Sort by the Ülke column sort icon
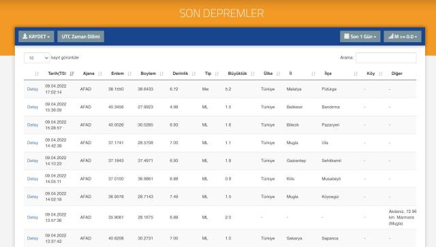Viewport: 436px width, 247px height. (279, 73)
